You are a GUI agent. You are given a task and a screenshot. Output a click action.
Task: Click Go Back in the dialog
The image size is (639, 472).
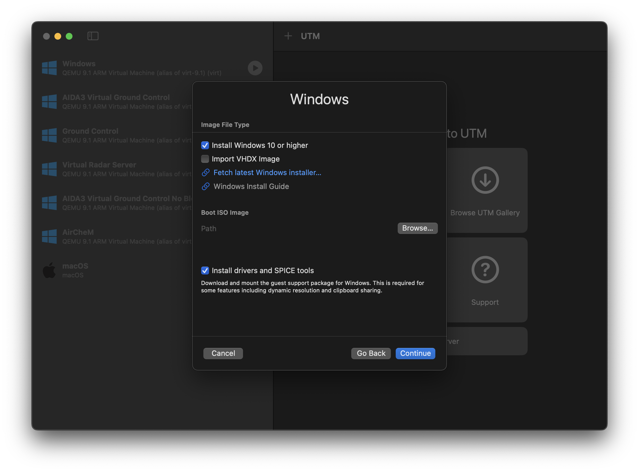[370, 353]
